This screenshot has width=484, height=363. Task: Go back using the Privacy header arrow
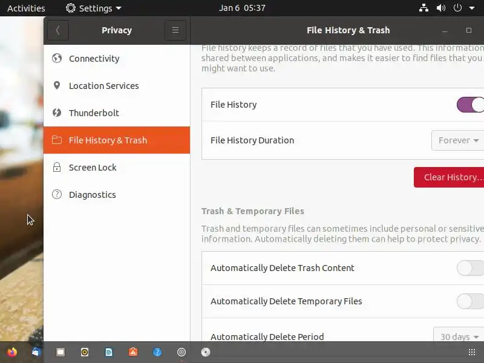click(58, 30)
